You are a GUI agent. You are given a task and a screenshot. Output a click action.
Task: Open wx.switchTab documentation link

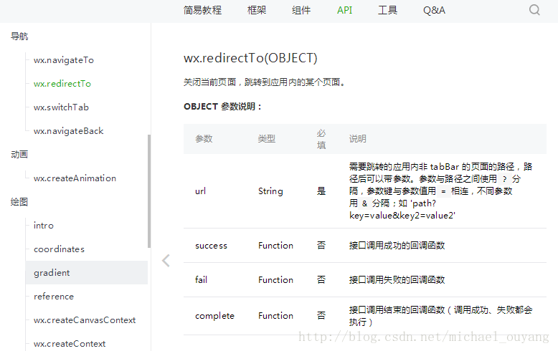[61, 107]
